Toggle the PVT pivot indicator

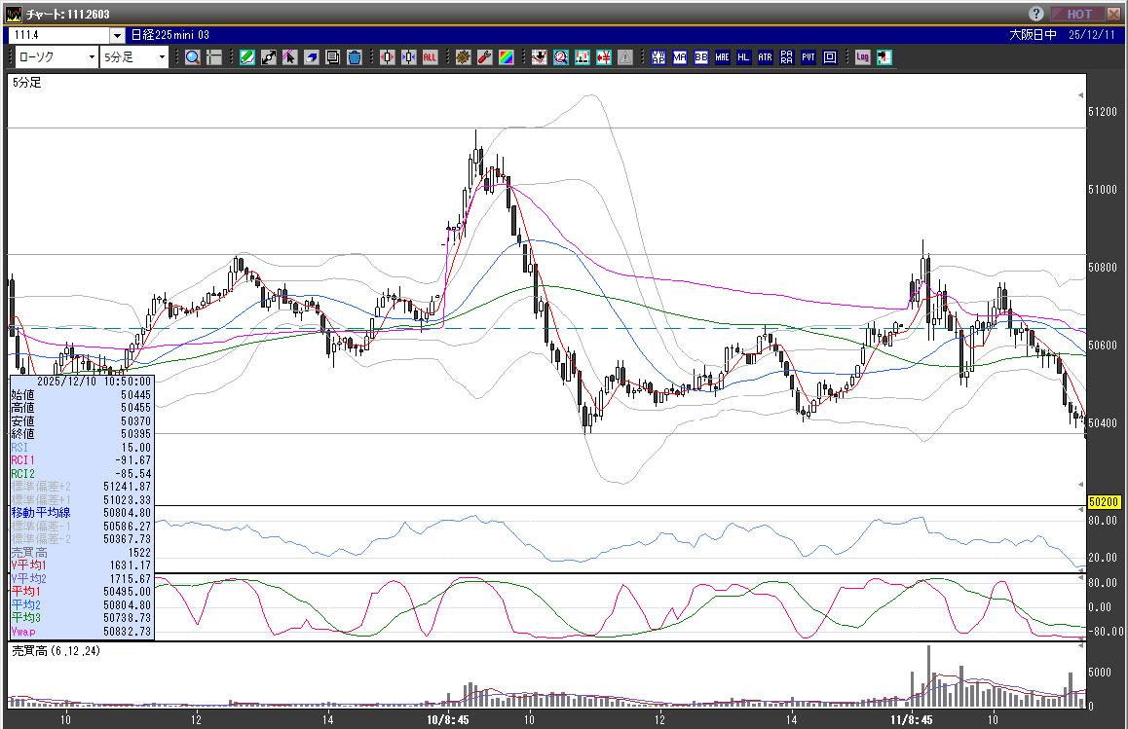[808, 57]
